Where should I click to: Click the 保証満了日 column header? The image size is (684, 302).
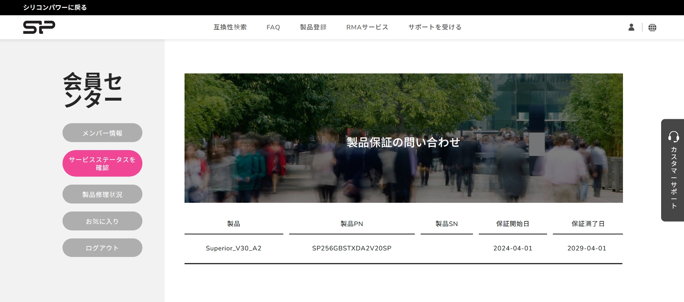point(588,224)
